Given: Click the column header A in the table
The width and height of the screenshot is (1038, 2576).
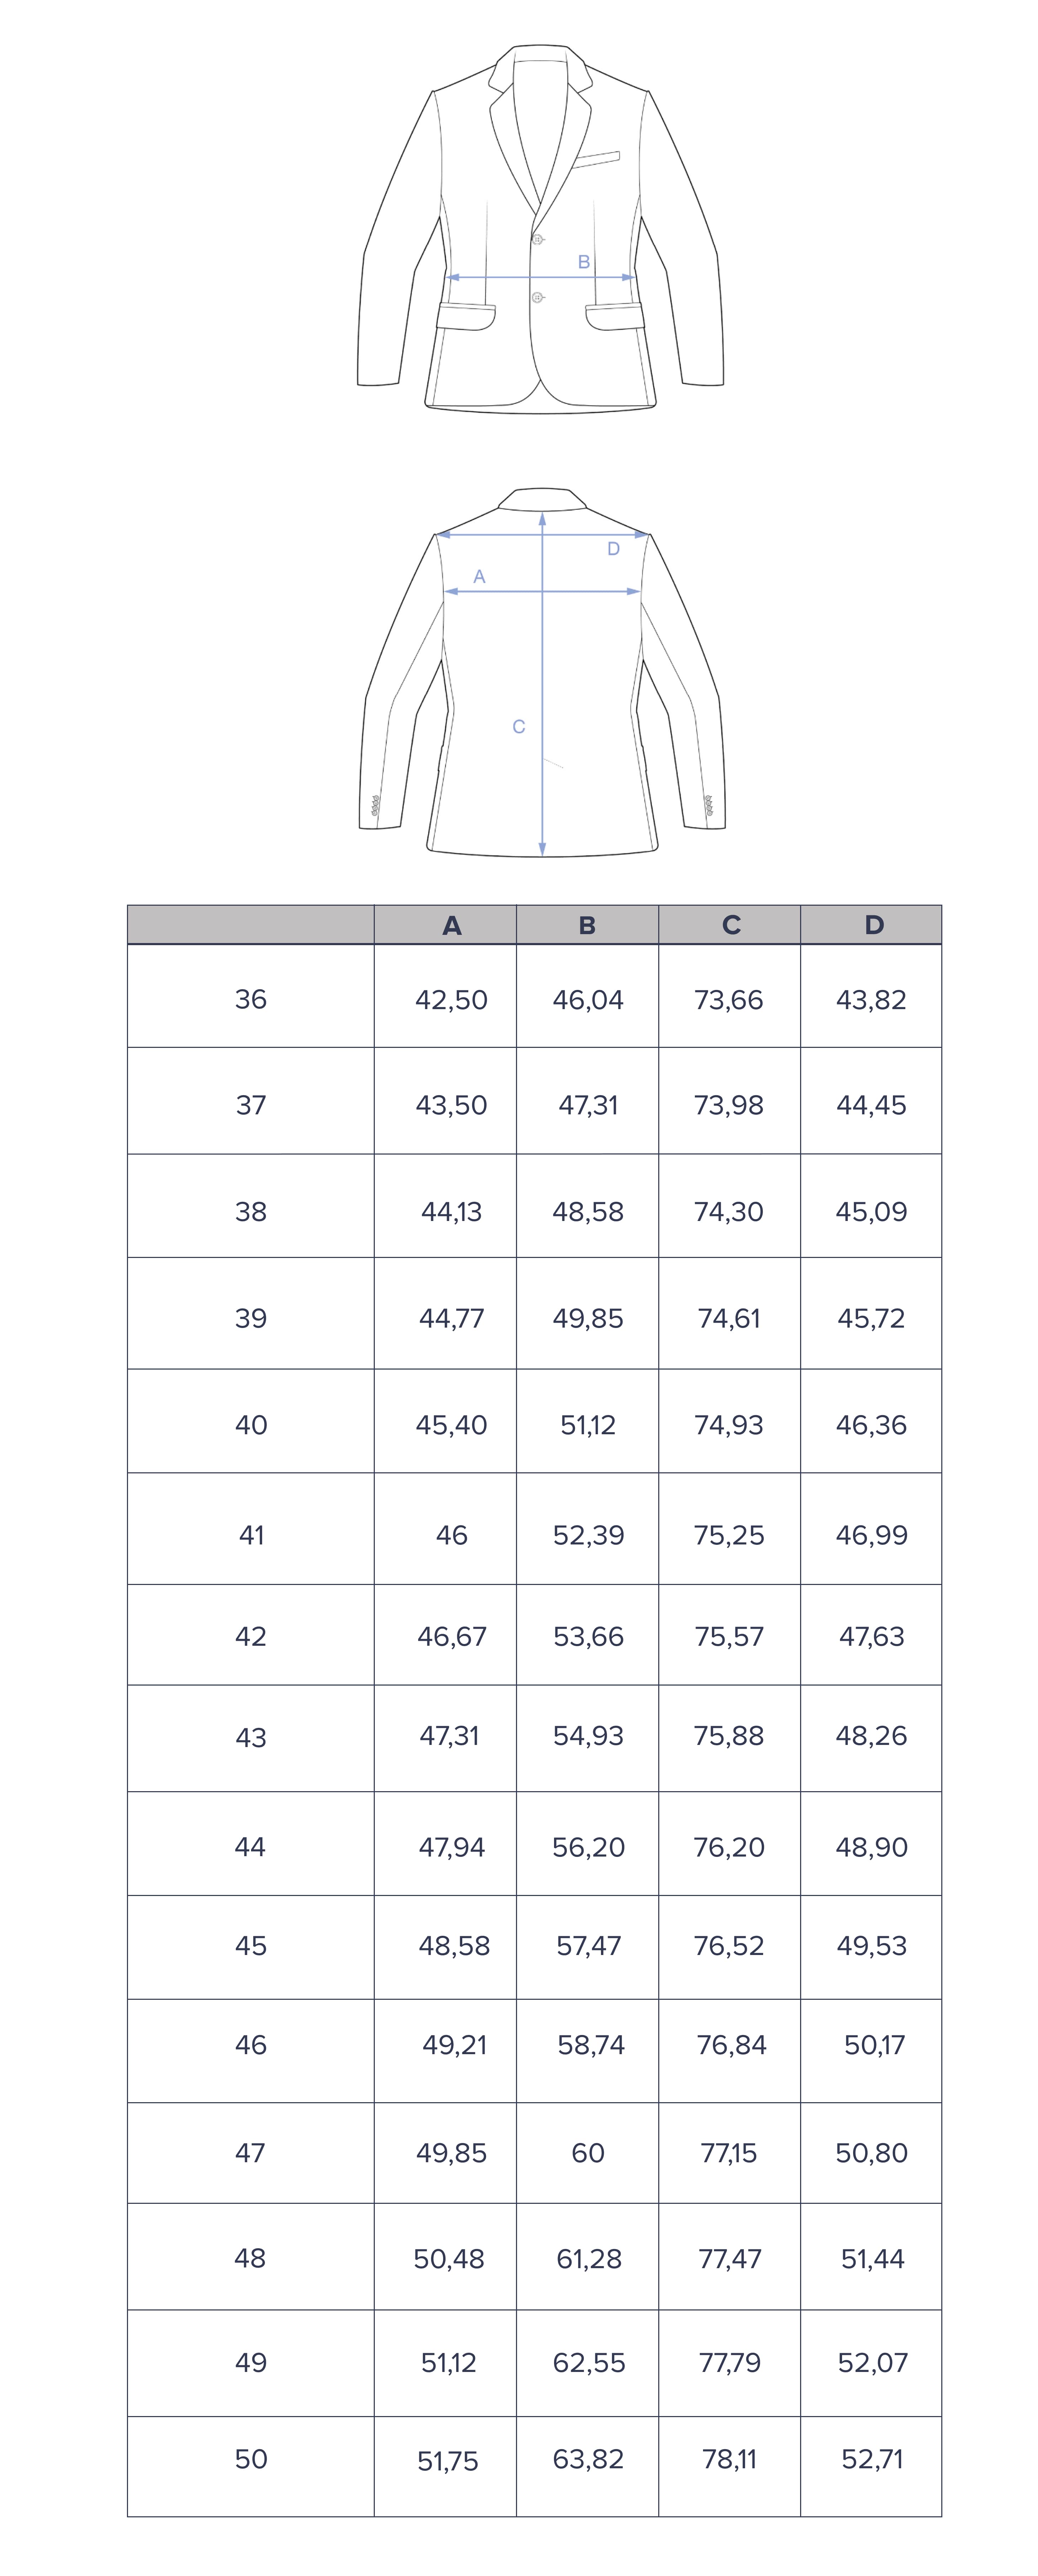Looking at the screenshot, I should pos(452,925).
